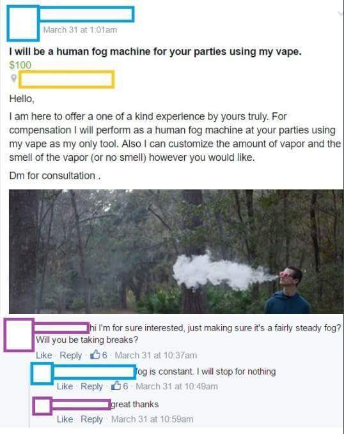The width and height of the screenshot is (344, 434).
Task: Like the 'great thanks' comment
Action: (x=65, y=419)
